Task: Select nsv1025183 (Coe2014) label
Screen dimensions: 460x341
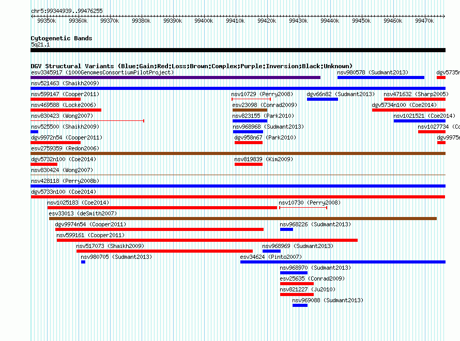Action: (78, 203)
